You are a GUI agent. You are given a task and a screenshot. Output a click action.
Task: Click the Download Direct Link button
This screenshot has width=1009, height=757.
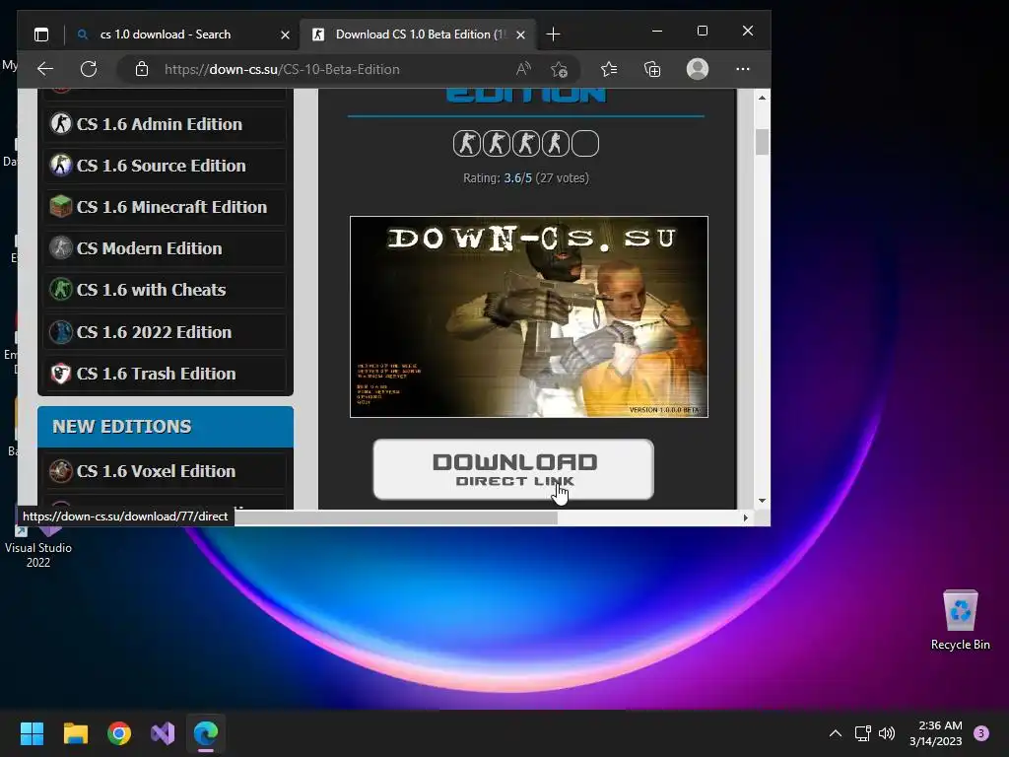click(513, 469)
